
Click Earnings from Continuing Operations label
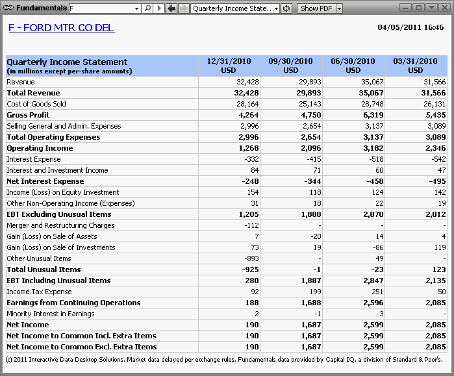[x=73, y=303]
